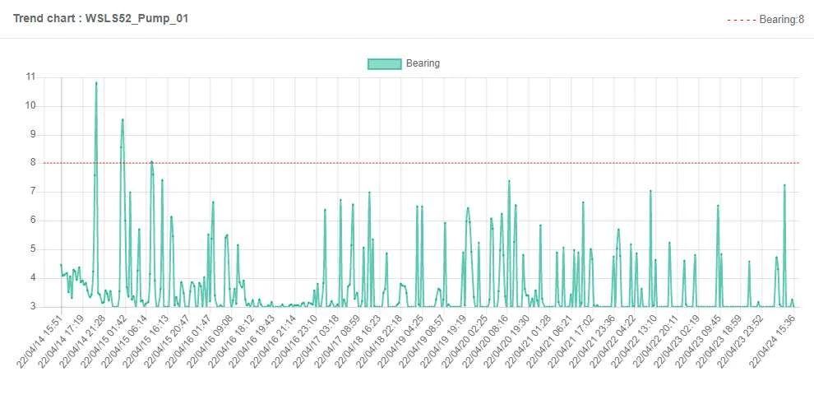The width and height of the screenshot is (814, 395).
Task: Click the final peak near 7.2 at chart end
Action: (x=784, y=185)
